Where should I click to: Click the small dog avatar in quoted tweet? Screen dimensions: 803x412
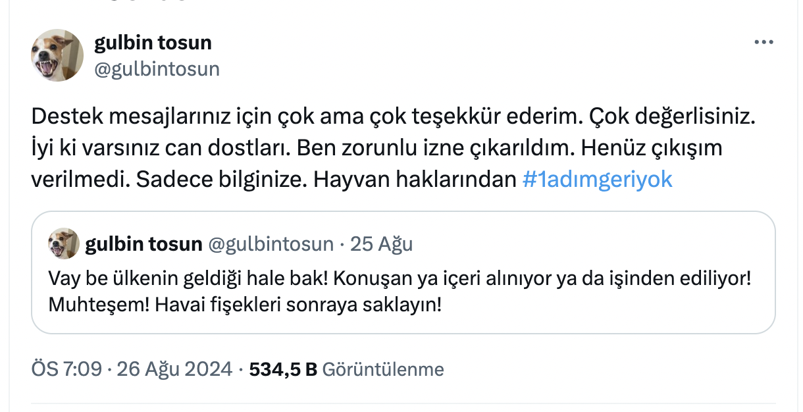[x=64, y=244]
